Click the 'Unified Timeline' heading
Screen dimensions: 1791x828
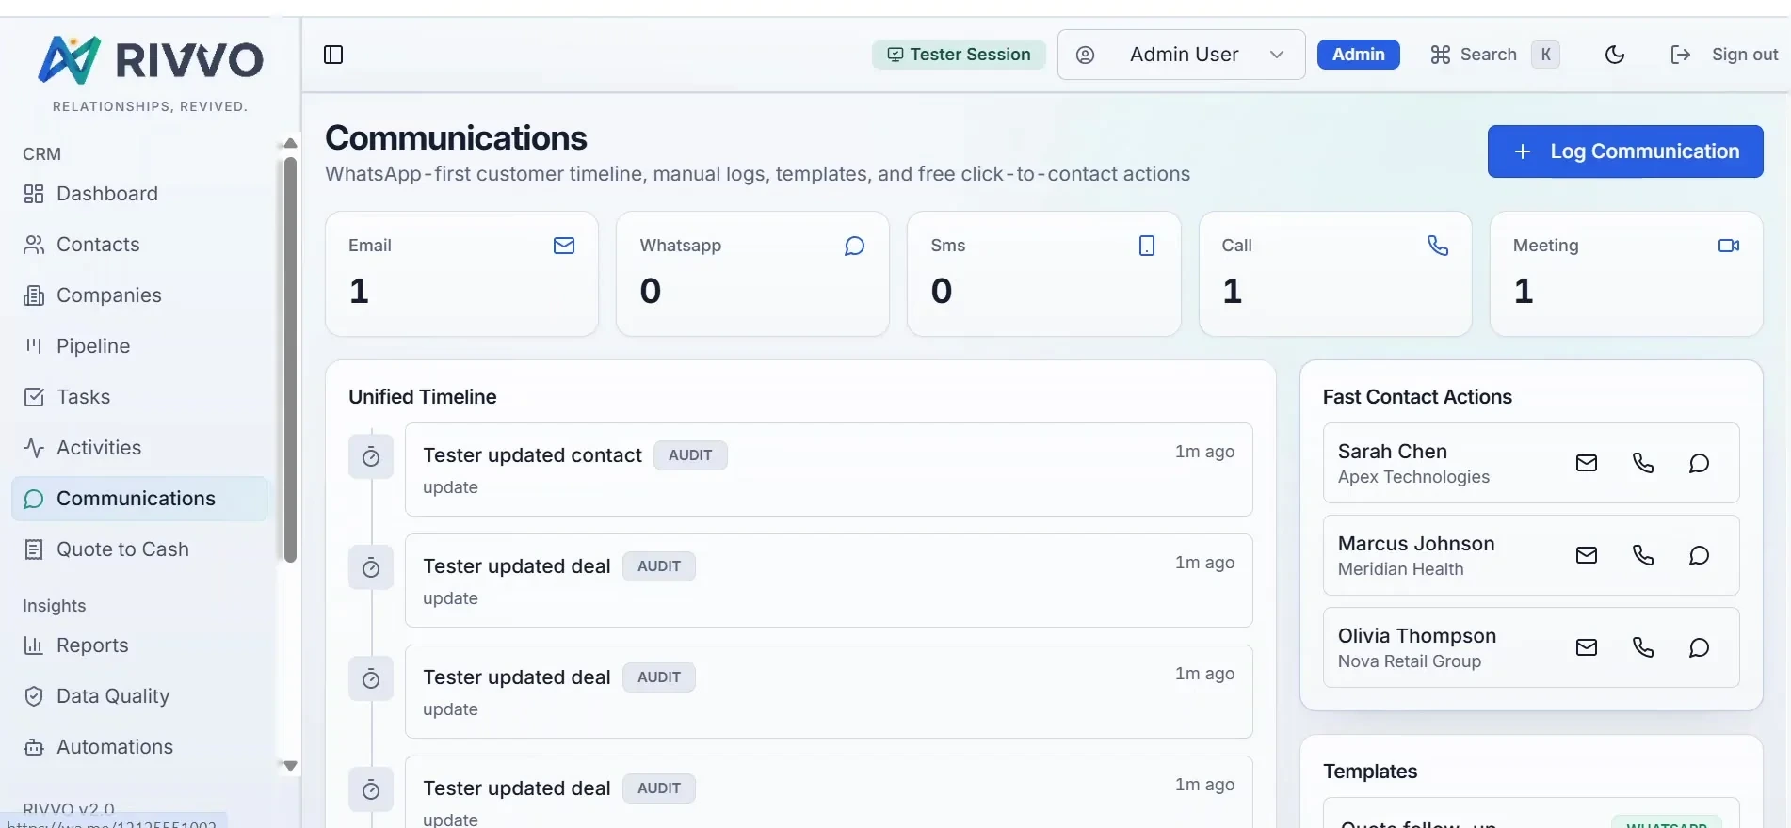tap(423, 397)
